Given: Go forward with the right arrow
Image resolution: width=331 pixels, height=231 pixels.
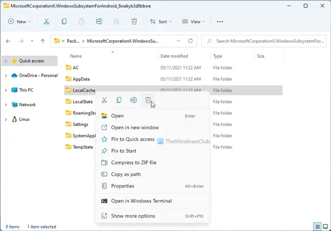Looking at the screenshot, I should [x=21, y=41].
